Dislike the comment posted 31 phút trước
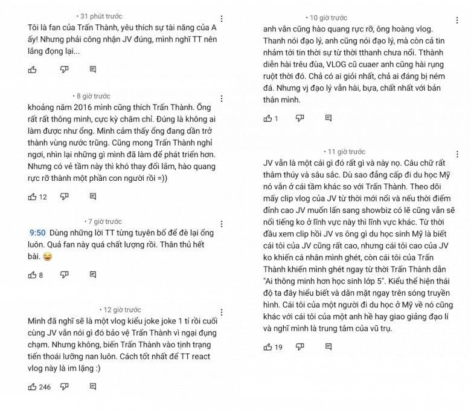 (64, 70)
